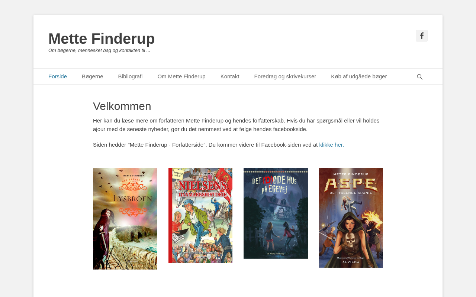Open the Bøgerne menu item

[93, 76]
